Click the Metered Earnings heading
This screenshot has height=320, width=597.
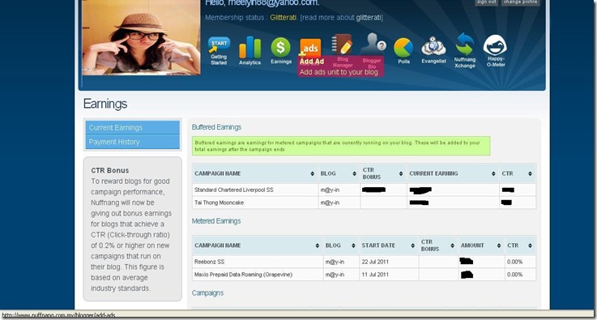216,221
